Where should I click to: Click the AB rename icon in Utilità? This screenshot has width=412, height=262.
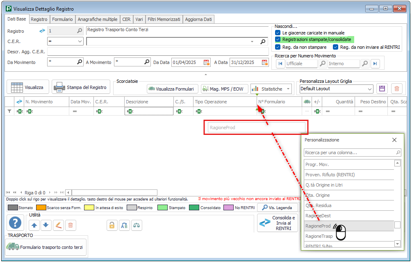124,225
